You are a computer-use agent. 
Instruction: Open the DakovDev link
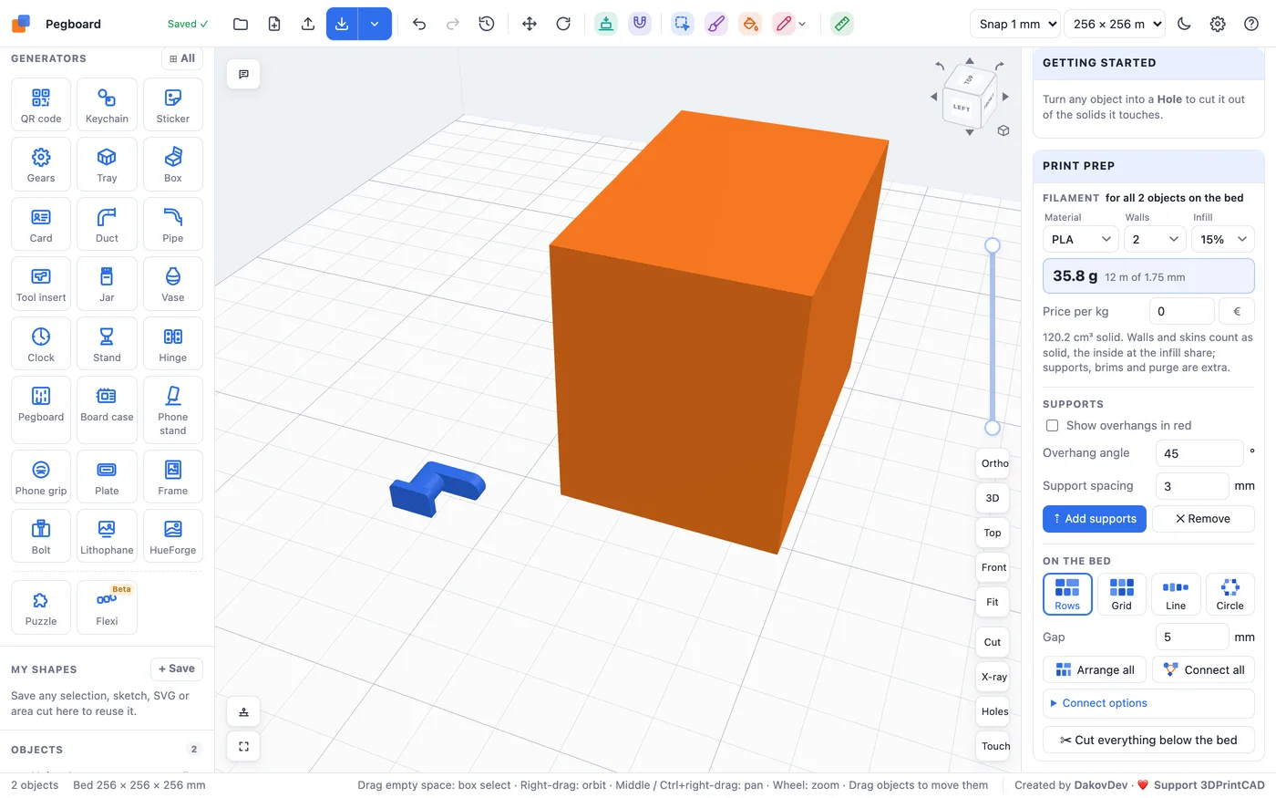(1101, 785)
